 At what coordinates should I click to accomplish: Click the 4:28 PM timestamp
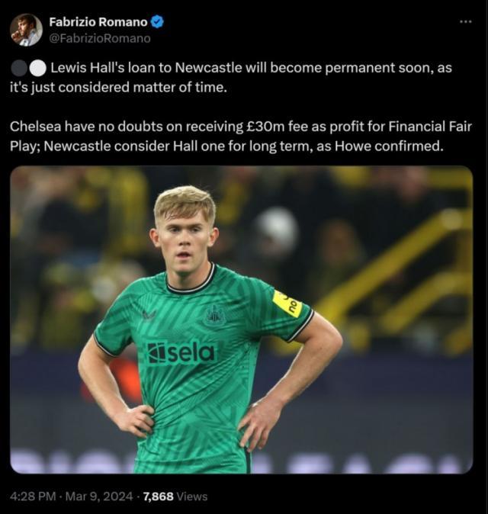point(34,496)
